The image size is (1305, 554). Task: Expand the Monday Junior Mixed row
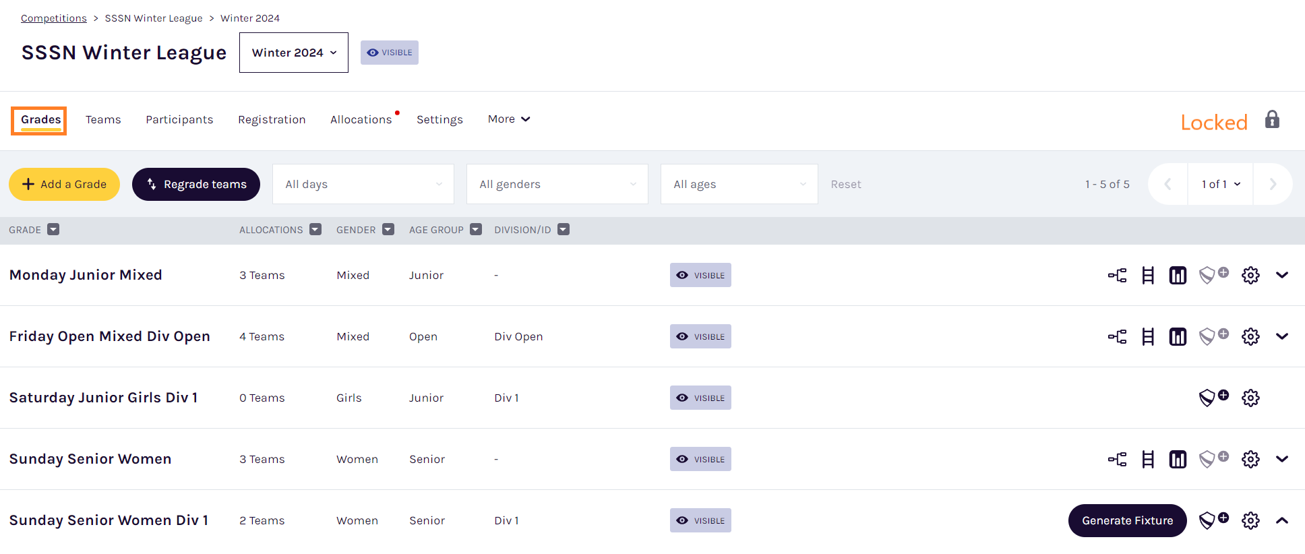[1282, 275]
